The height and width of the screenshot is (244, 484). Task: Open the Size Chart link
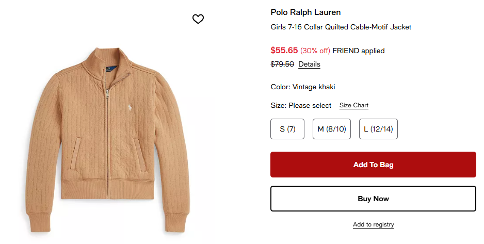(353, 105)
